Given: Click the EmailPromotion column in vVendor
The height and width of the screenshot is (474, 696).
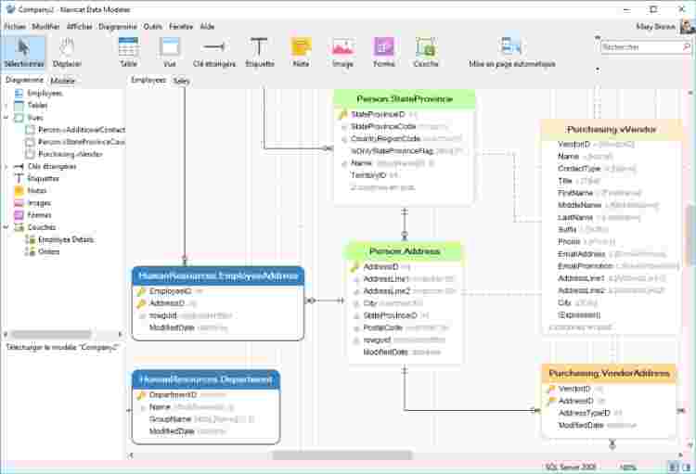Looking at the screenshot, I should pyautogui.click(x=585, y=266).
